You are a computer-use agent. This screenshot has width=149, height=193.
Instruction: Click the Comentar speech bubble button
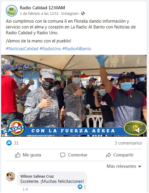click(x=74, y=155)
